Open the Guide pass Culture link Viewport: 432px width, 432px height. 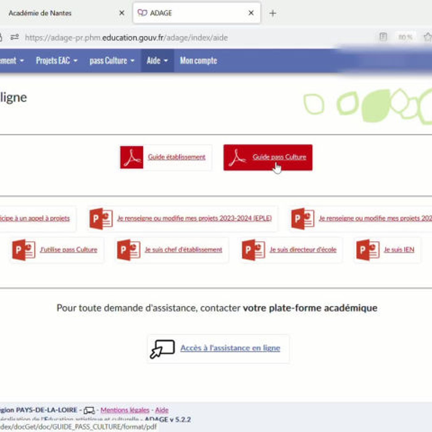279,157
